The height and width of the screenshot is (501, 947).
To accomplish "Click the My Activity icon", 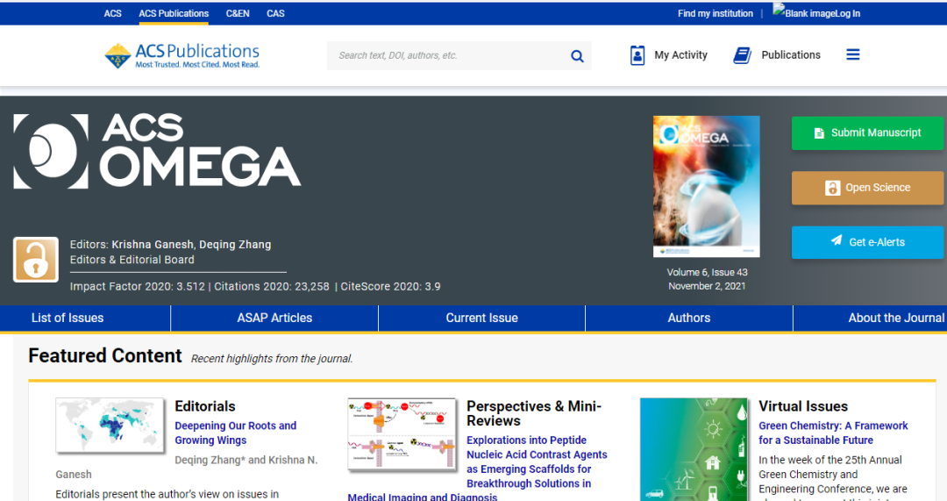I will click(637, 55).
